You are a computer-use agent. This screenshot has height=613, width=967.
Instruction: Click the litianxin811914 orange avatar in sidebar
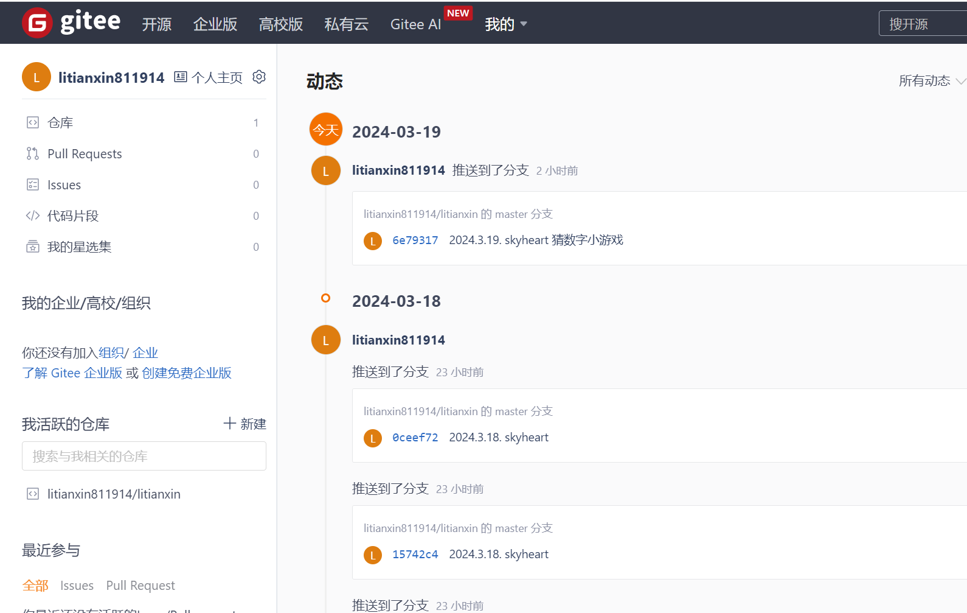pos(36,77)
